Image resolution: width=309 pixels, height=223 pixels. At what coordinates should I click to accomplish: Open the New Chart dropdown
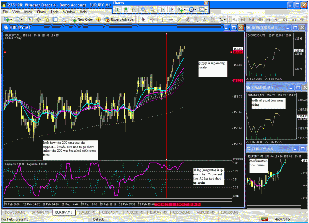tap(8, 19)
